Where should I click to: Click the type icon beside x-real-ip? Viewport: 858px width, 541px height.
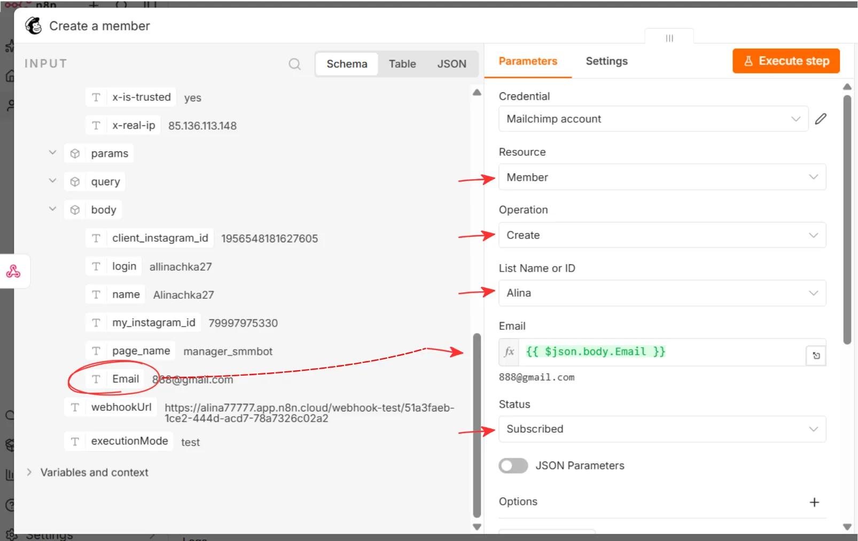(x=96, y=125)
